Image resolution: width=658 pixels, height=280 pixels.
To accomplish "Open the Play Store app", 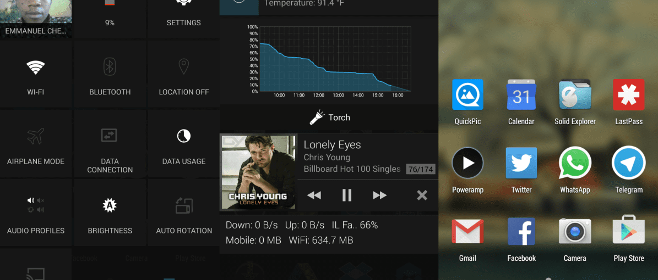I will (x=629, y=230).
